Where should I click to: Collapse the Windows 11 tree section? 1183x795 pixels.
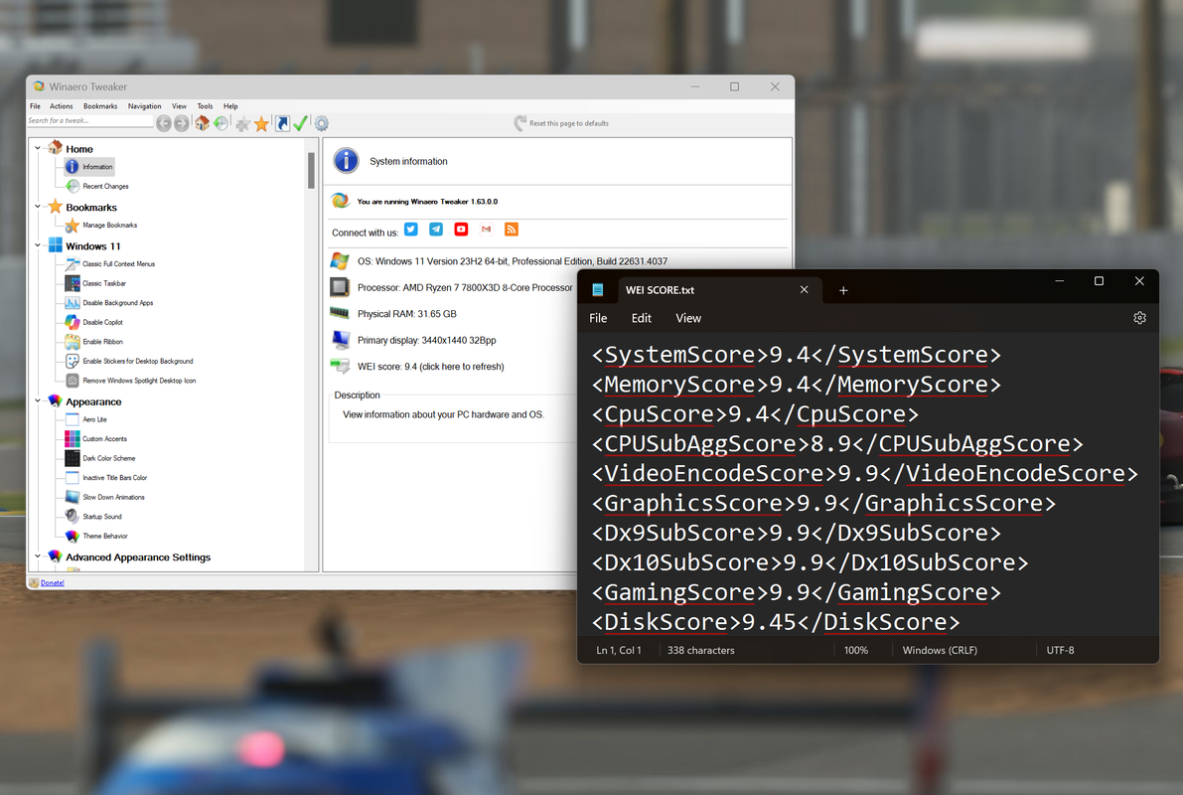pos(38,245)
